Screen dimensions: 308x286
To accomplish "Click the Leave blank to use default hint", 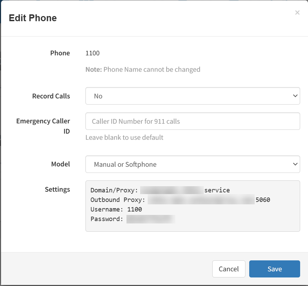I will [124, 137].
